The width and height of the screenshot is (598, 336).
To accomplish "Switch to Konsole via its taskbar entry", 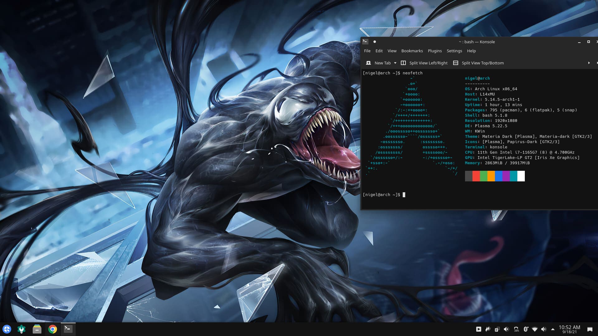I will point(68,329).
